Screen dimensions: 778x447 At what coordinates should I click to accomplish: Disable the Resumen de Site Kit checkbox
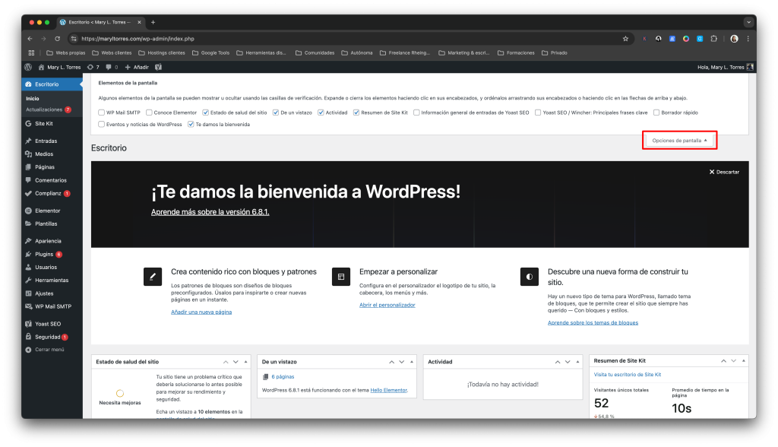356,113
